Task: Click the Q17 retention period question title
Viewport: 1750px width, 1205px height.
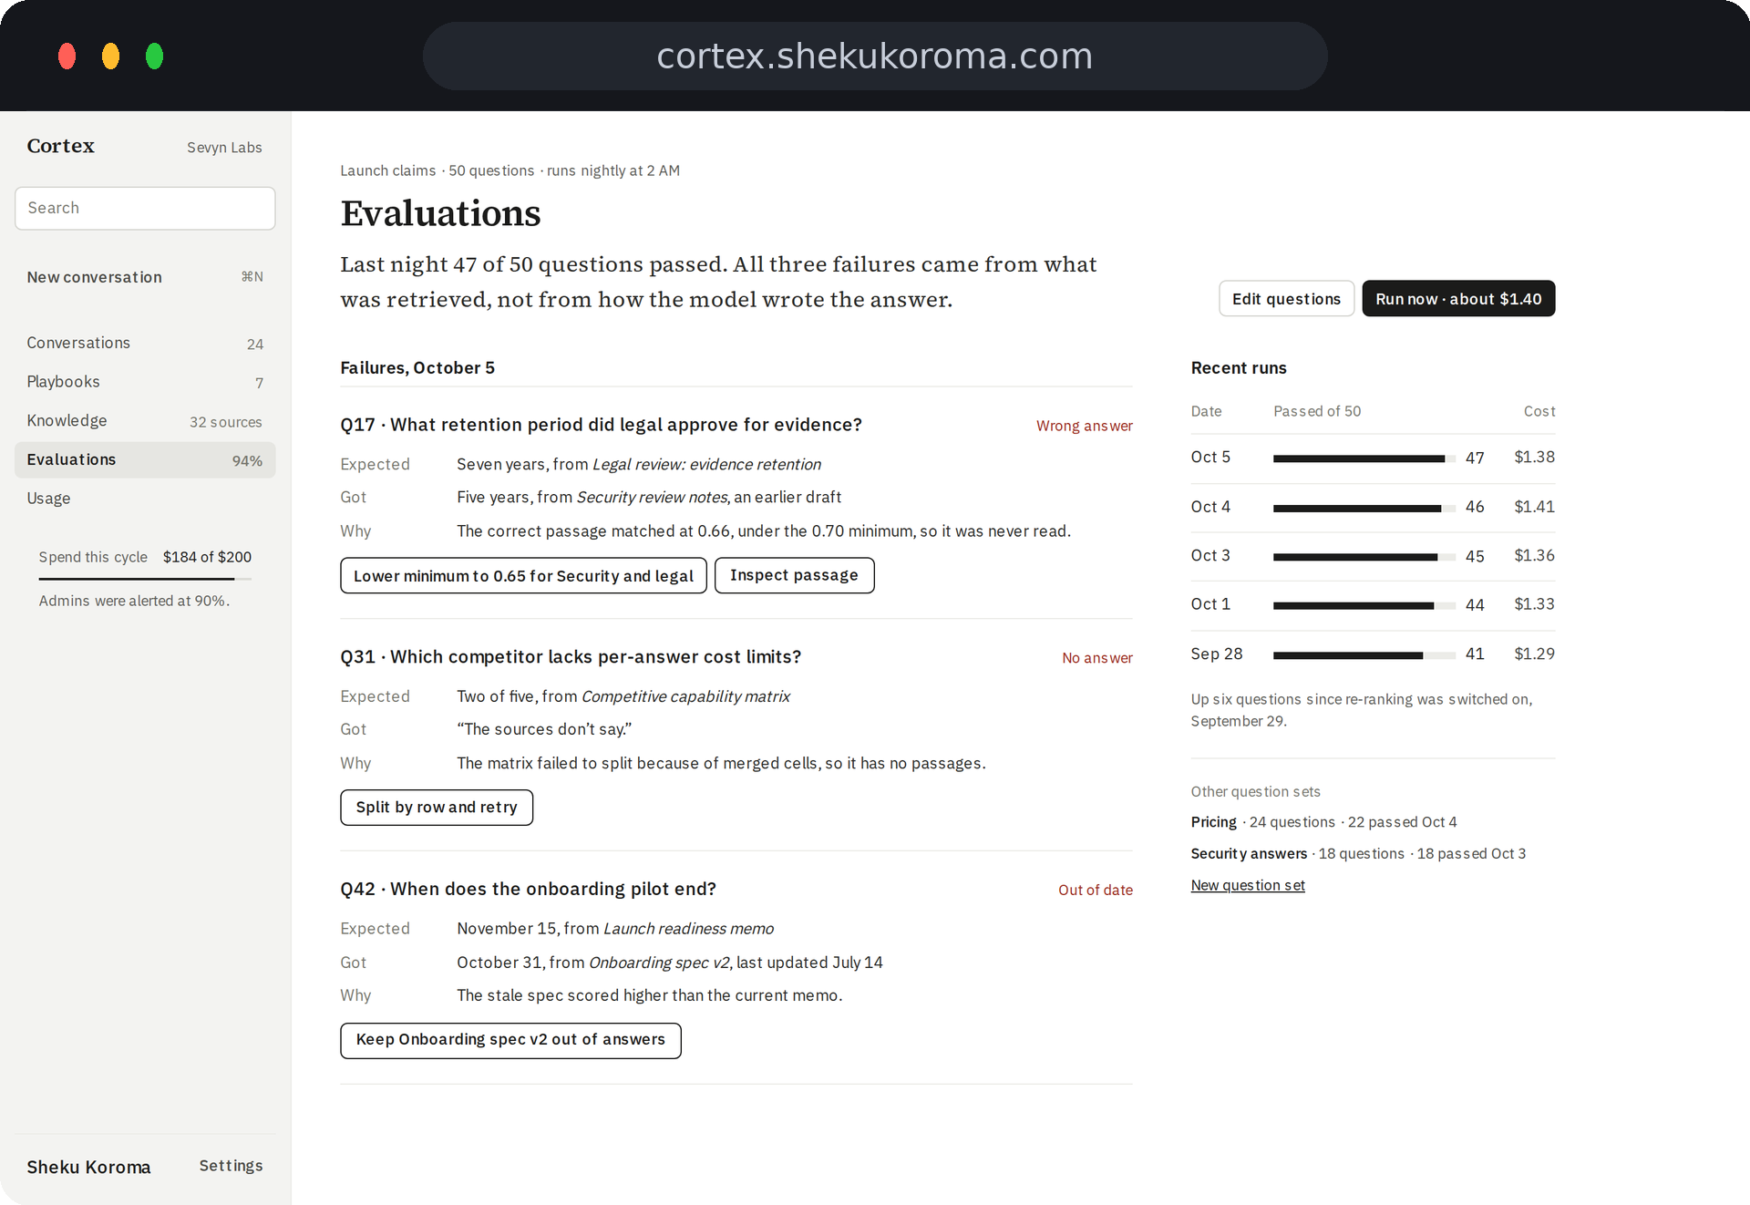Action: tap(601, 425)
